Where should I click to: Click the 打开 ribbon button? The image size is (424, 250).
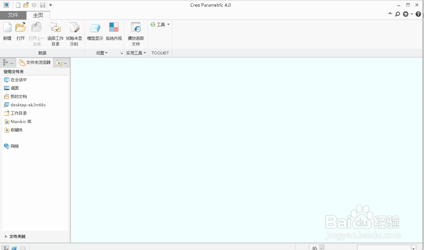click(x=20, y=31)
